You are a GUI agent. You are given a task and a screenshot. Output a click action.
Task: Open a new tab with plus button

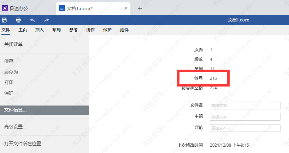(x=140, y=8)
